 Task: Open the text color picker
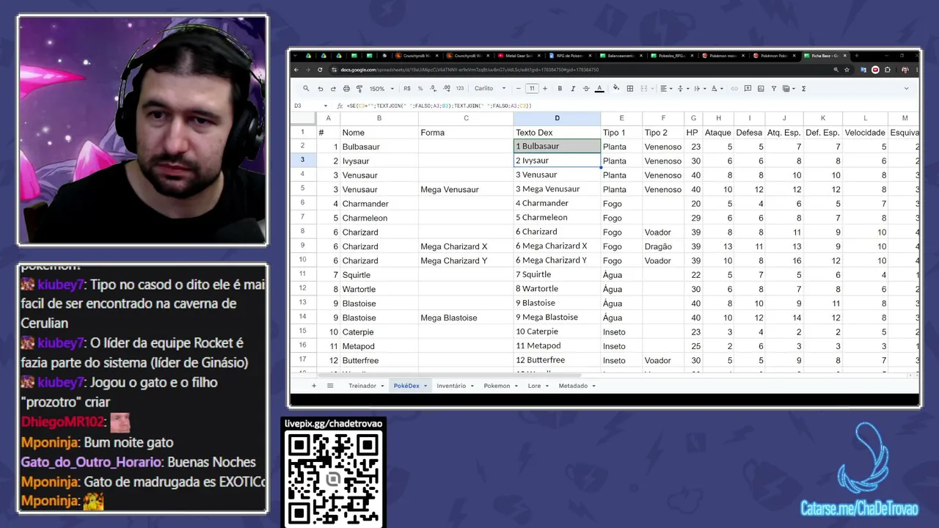click(x=599, y=89)
